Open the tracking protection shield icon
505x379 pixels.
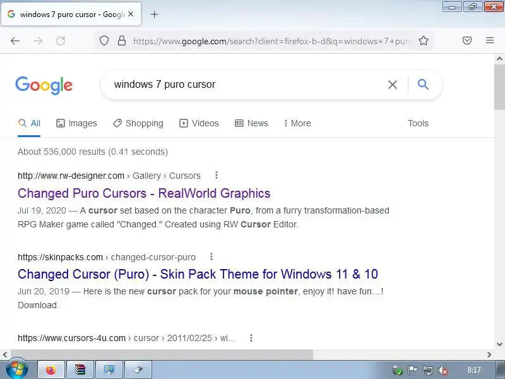click(x=104, y=40)
